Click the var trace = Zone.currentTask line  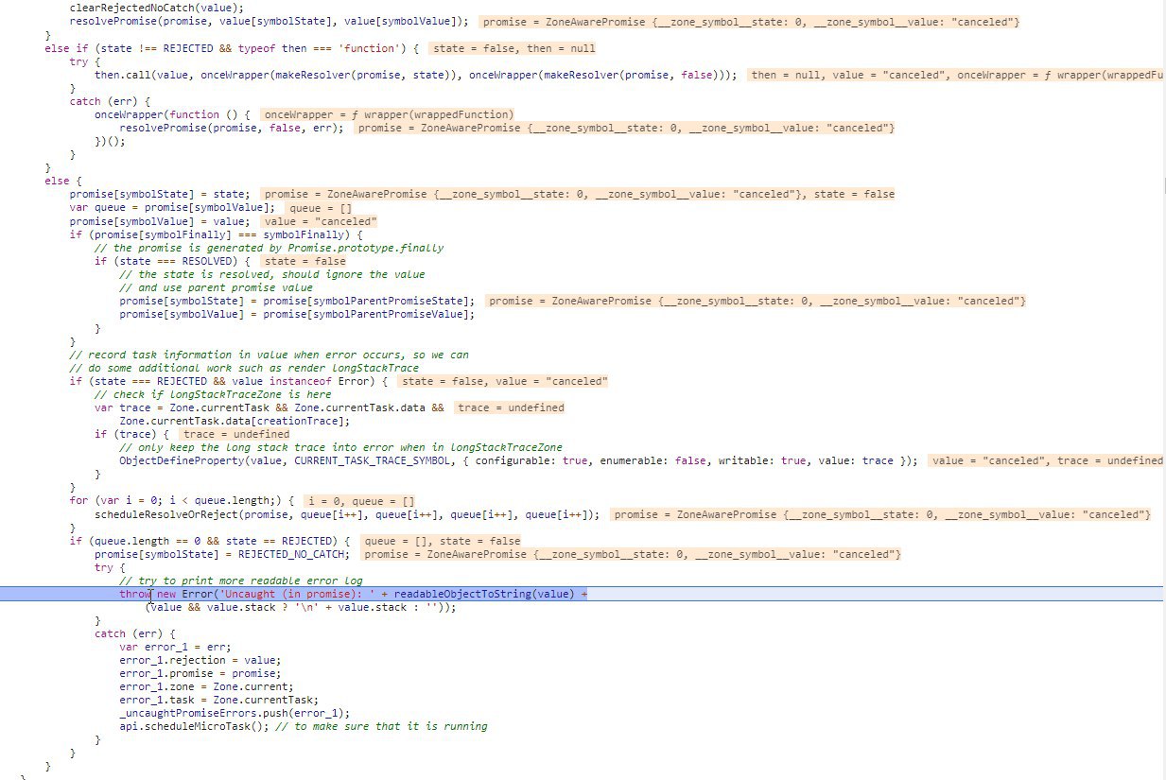click(270, 407)
